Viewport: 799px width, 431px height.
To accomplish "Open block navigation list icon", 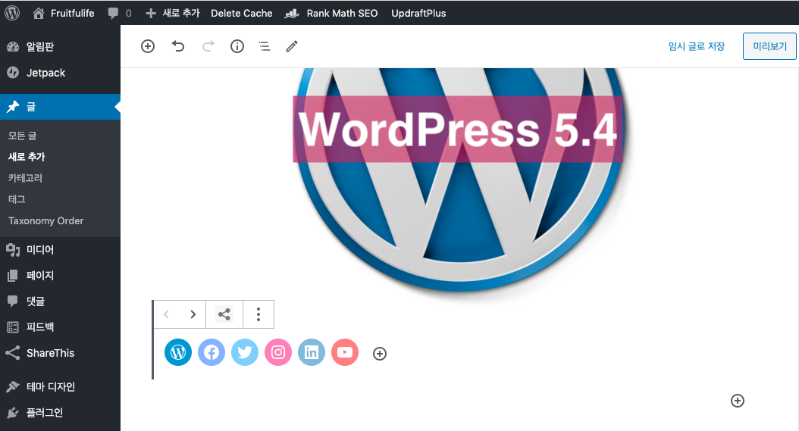I will (265, 46).
